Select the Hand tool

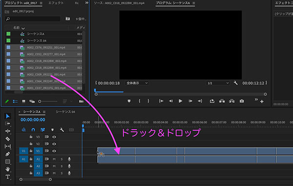(x=7, y=169)
